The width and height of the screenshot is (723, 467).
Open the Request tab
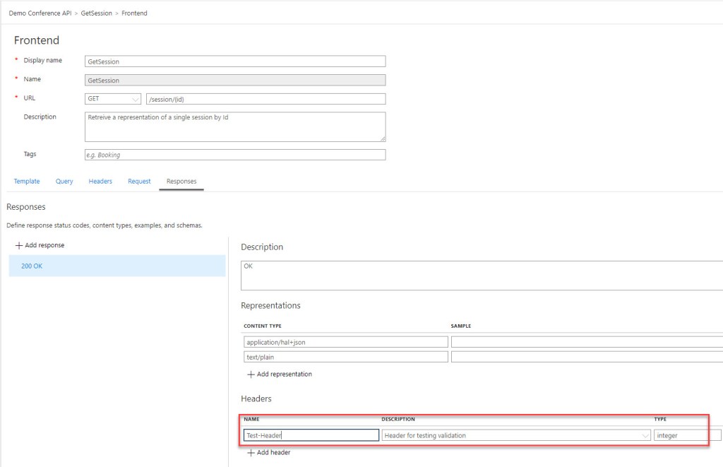point(139,182)
